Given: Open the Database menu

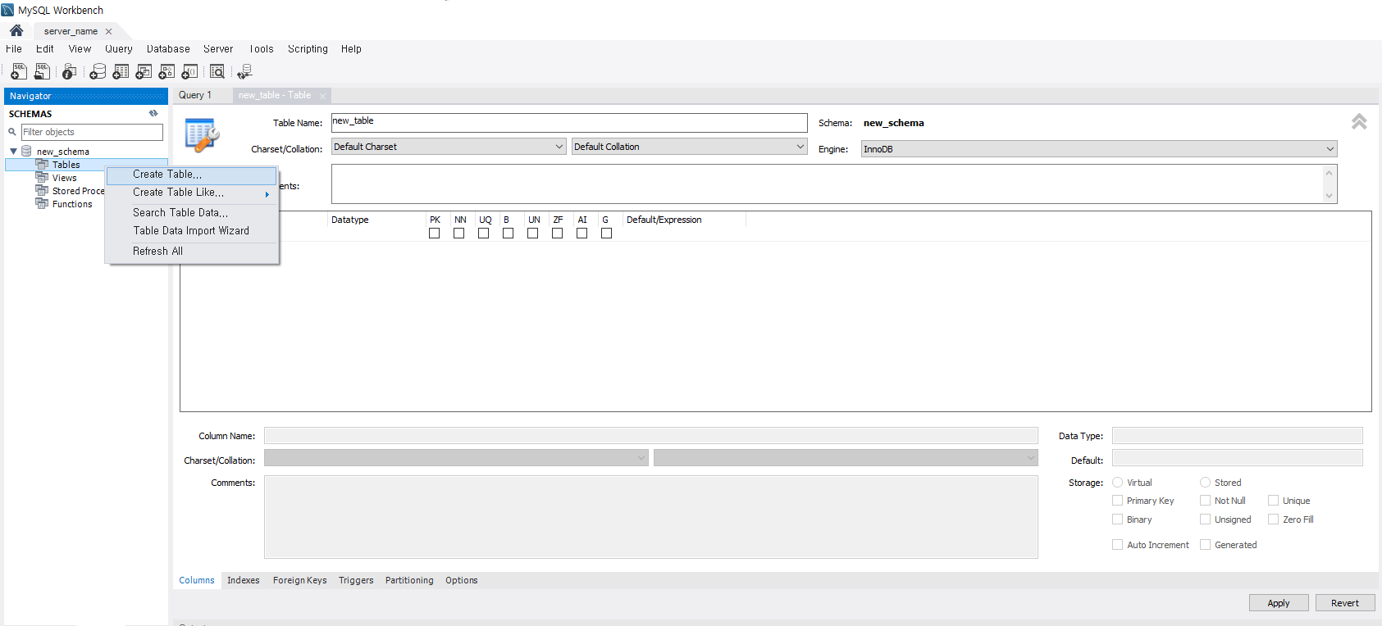Looking at the screenshot, I should (x=168, y=49).
